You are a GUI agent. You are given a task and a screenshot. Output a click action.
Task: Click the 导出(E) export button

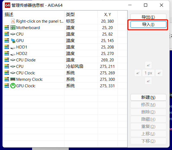[148, 17]
